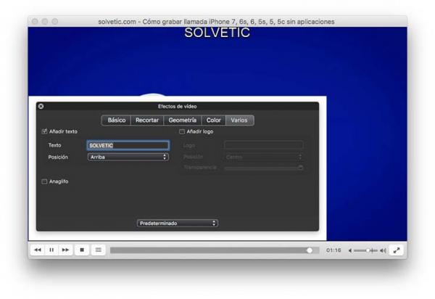Rewind playback with the backward button
This screenshot has width=435, height=299.
[x=38, y=250]
